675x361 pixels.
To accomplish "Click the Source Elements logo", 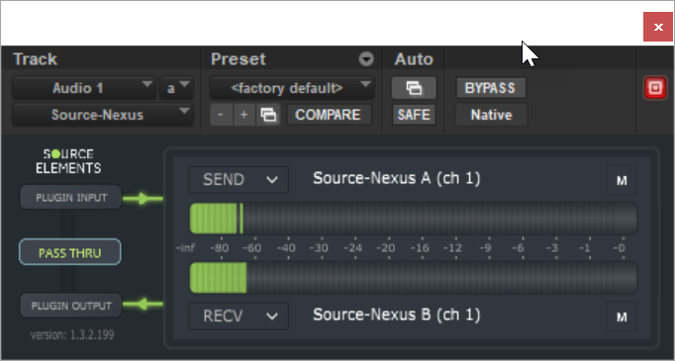I will point(68,161).
